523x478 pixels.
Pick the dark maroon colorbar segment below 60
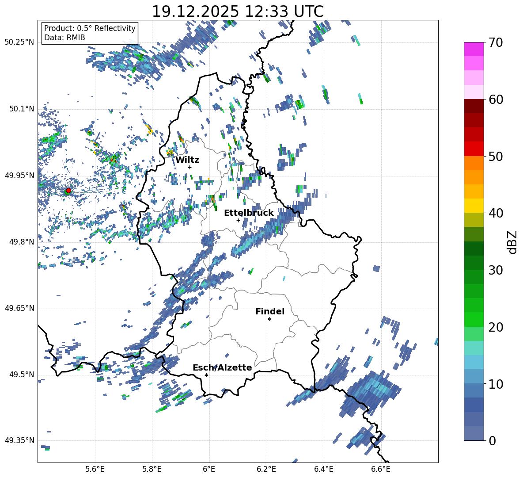click(474, 106)
